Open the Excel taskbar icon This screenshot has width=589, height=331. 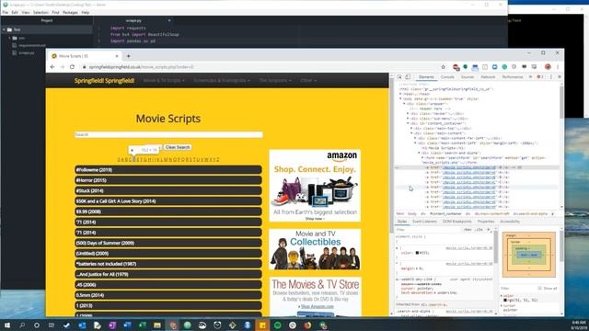click(142, 325)
